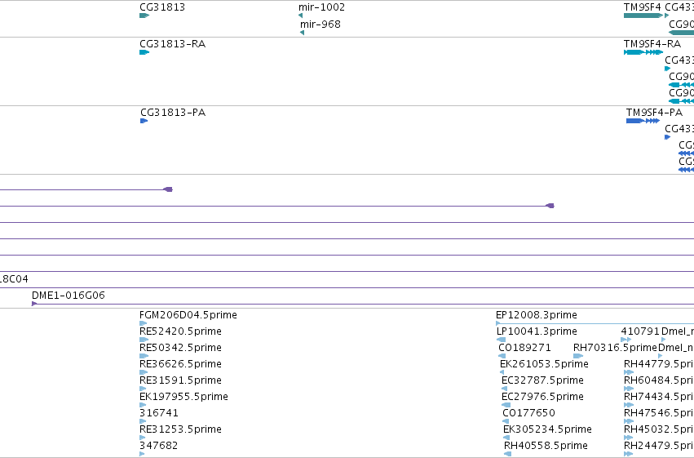Click the TM9SF4 gene bar

coord(643,16)
